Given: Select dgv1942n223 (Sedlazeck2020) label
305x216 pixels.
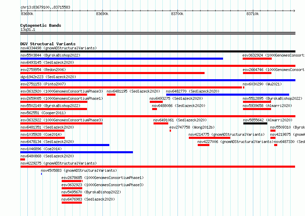Looking at the screenshot, I should [x=48, y=77].
